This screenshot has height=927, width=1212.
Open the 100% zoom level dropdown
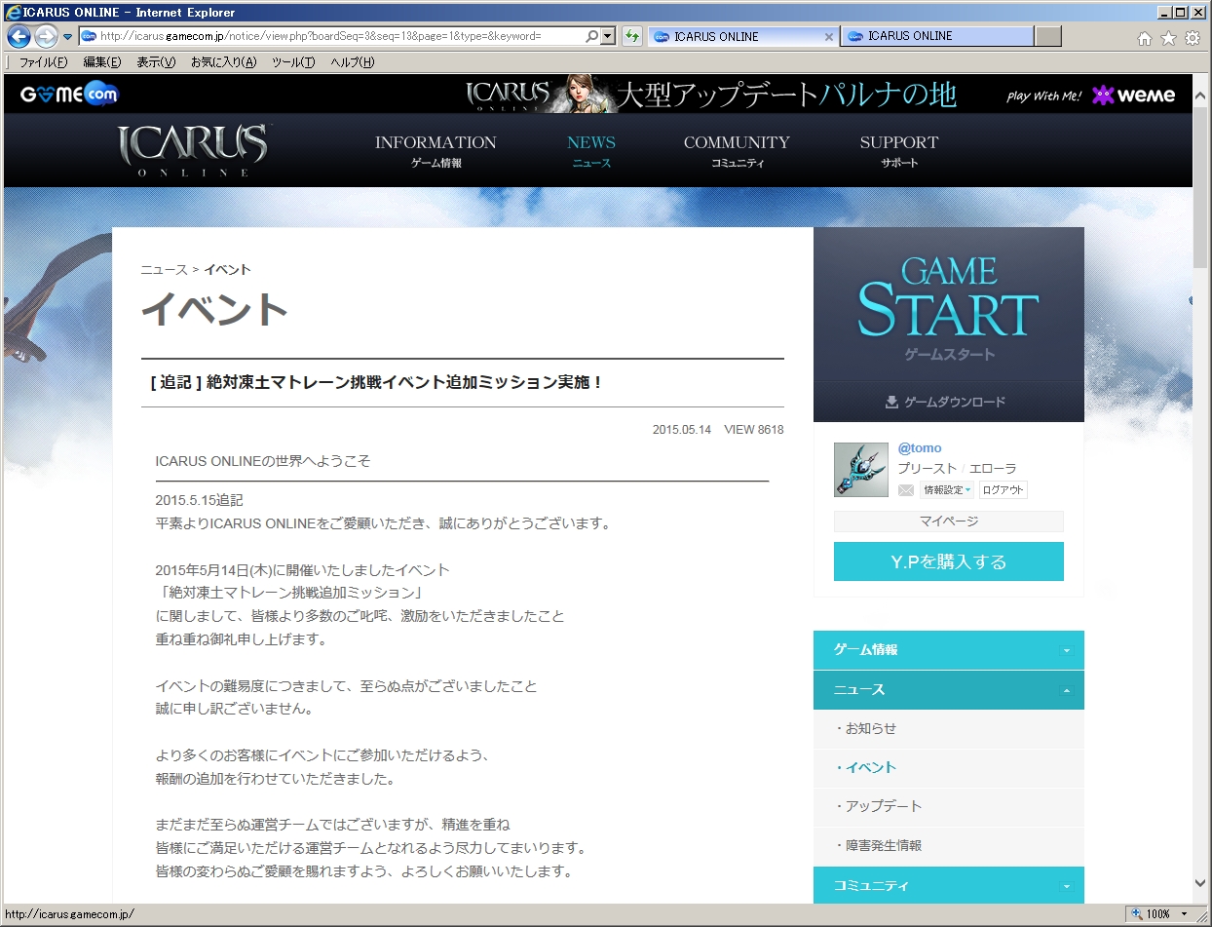point(1184,914)
